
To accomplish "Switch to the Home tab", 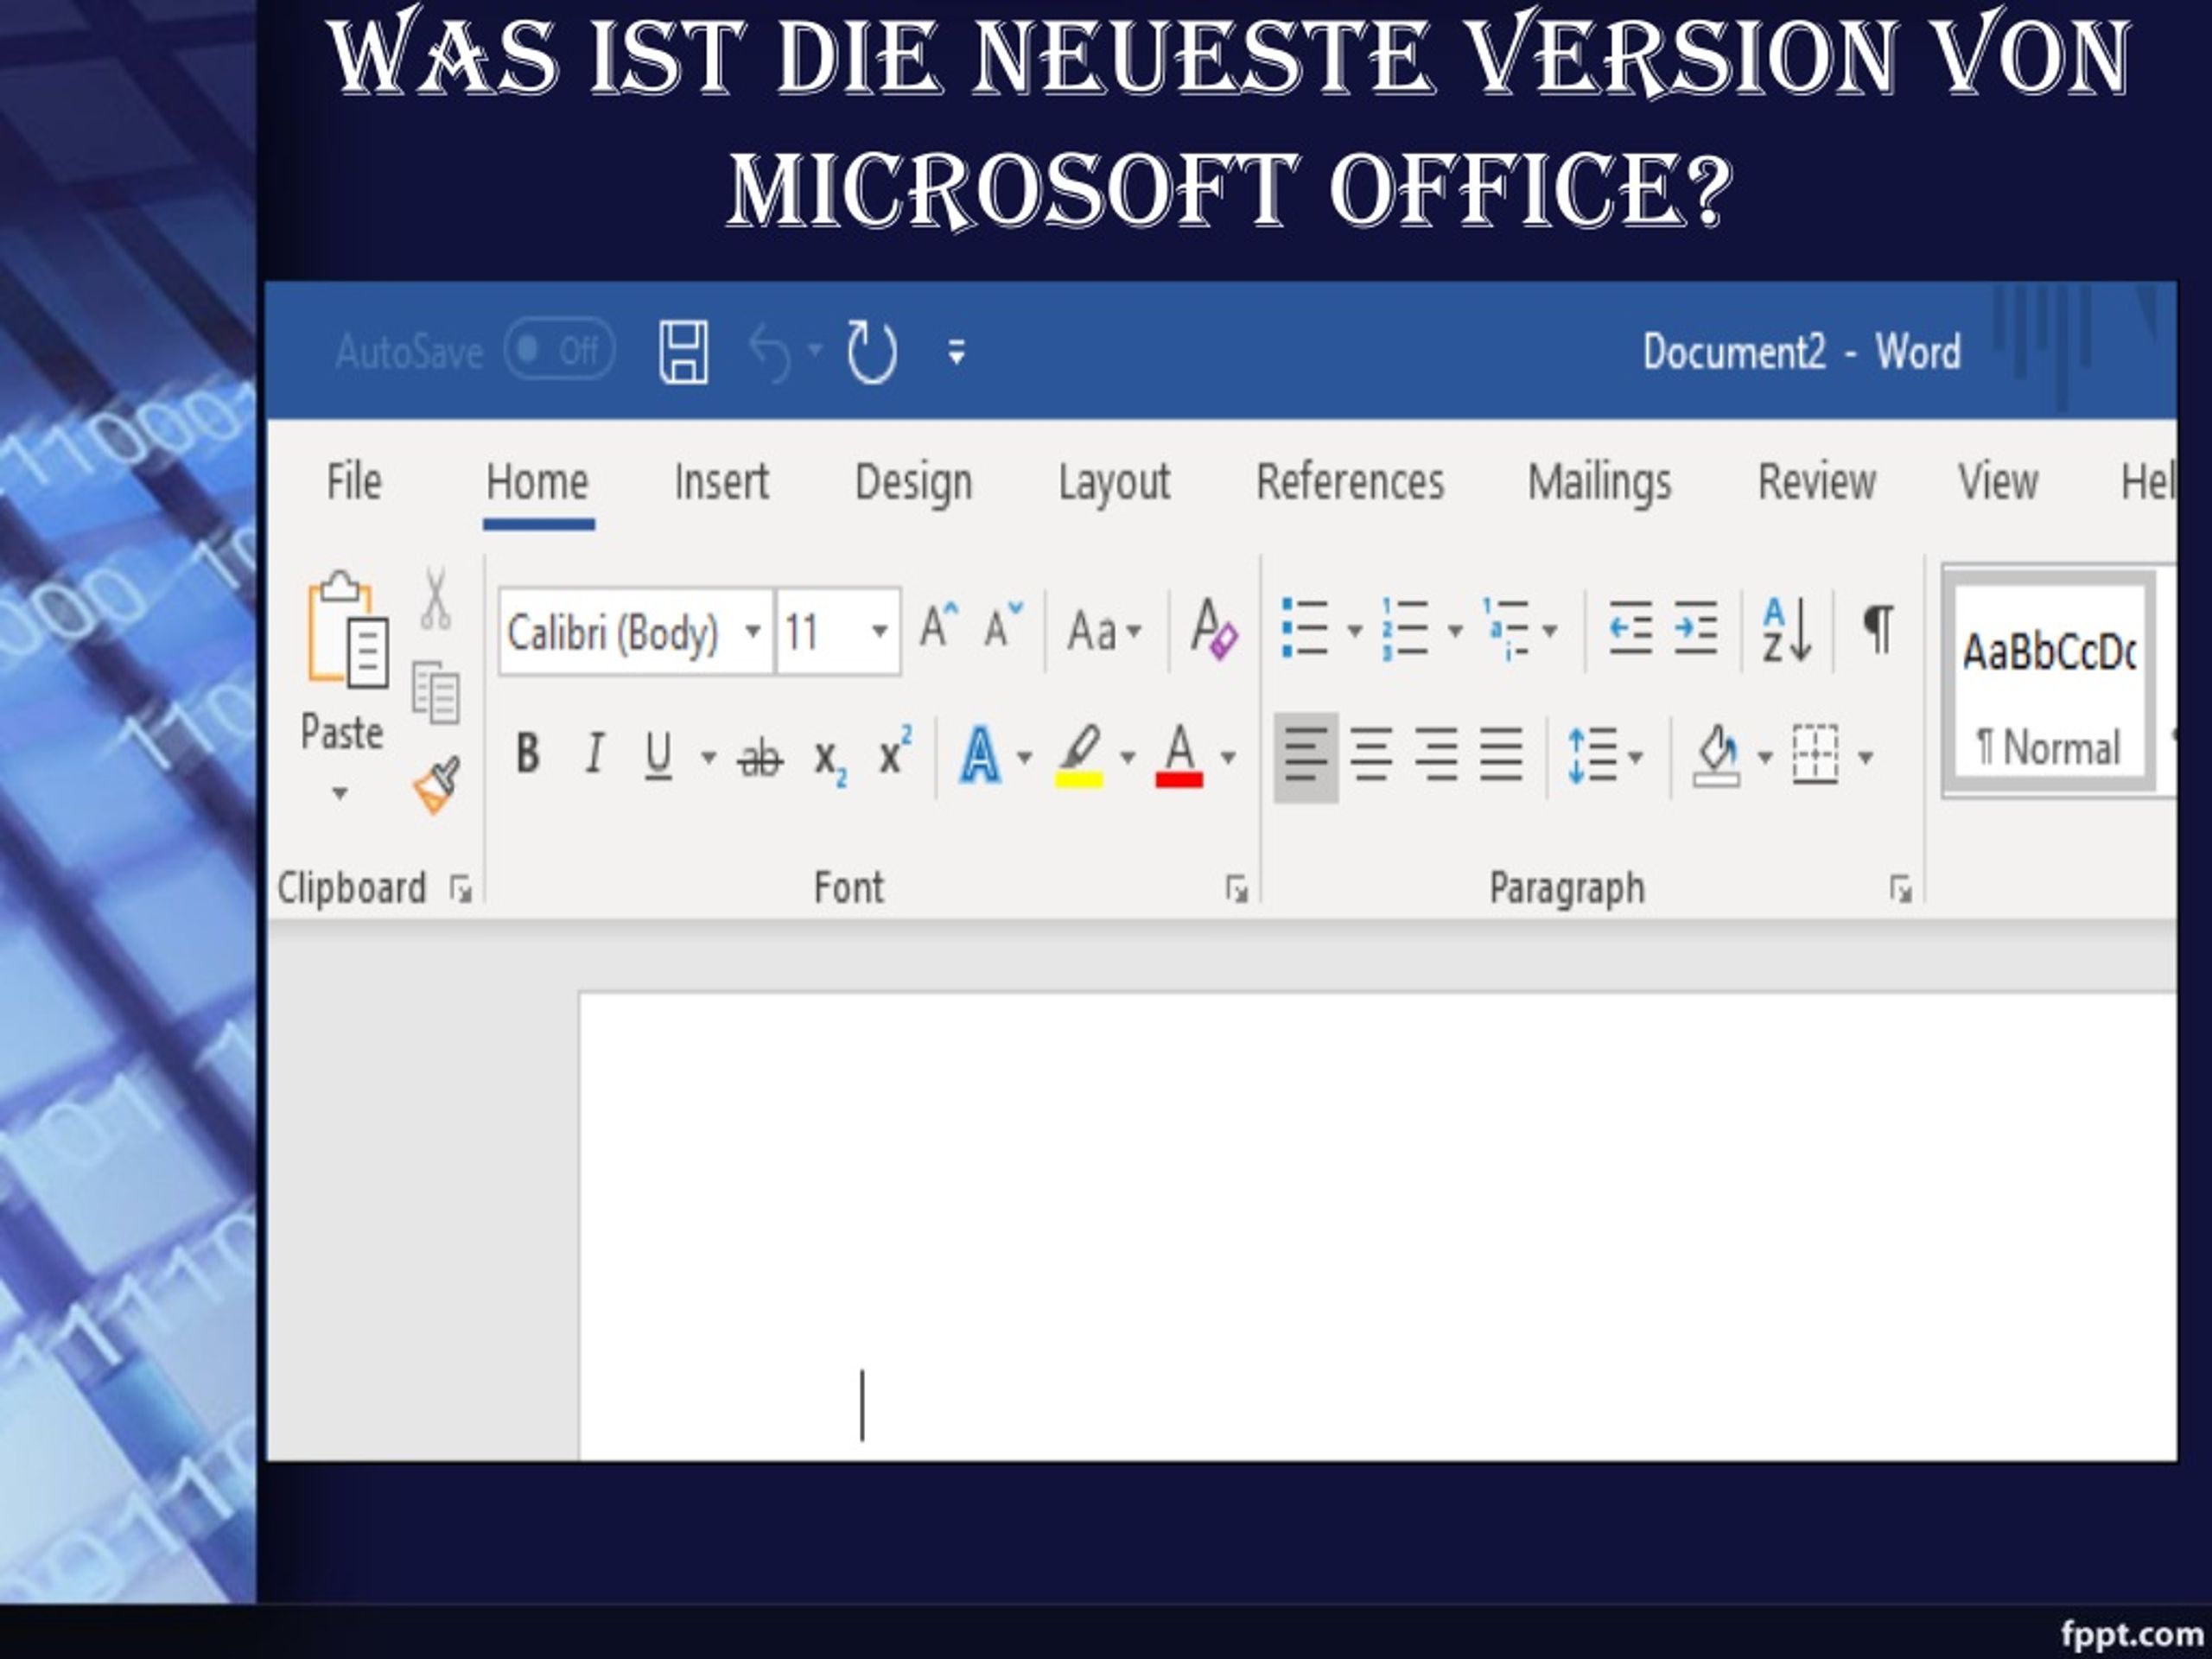I will pos(538,482).
